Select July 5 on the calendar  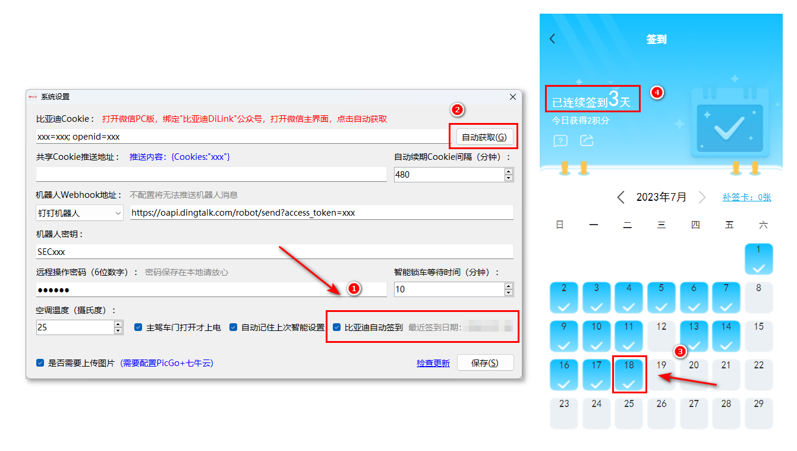click(x=661, y=297)
